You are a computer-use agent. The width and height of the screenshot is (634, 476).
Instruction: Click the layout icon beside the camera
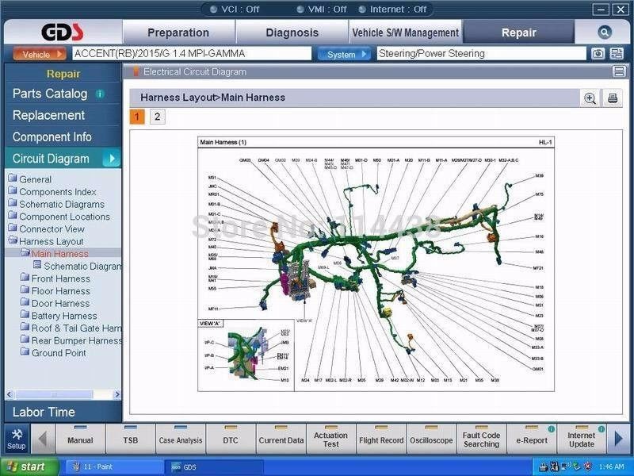coord(617,53)
